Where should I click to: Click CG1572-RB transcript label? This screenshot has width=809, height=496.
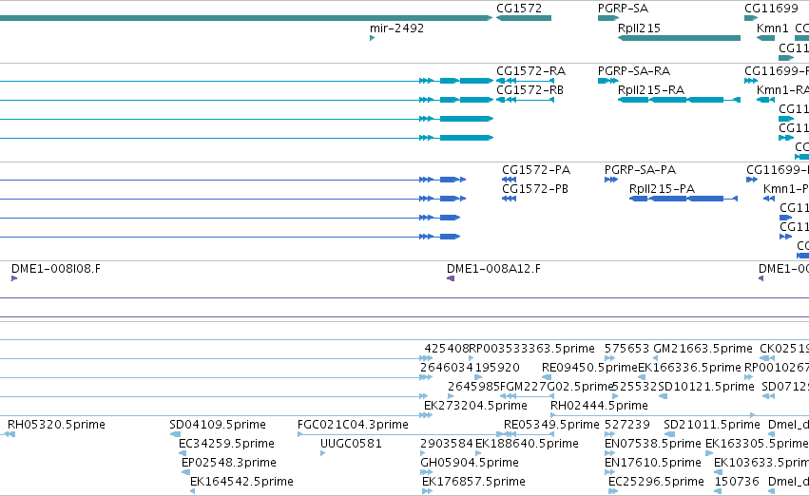coord(530,90)
